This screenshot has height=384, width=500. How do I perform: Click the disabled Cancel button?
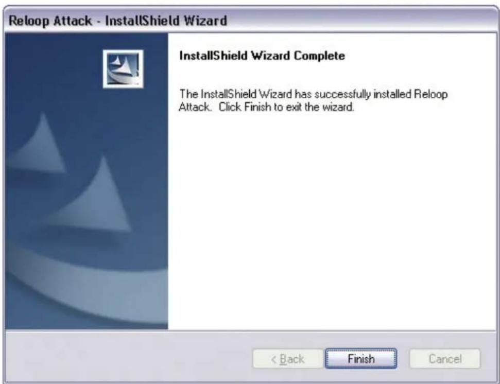(x=445, y=359)
